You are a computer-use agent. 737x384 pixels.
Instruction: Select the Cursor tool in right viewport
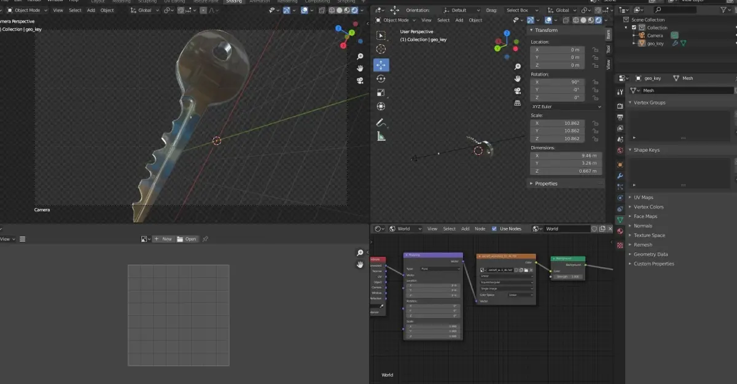pos(381,49)
